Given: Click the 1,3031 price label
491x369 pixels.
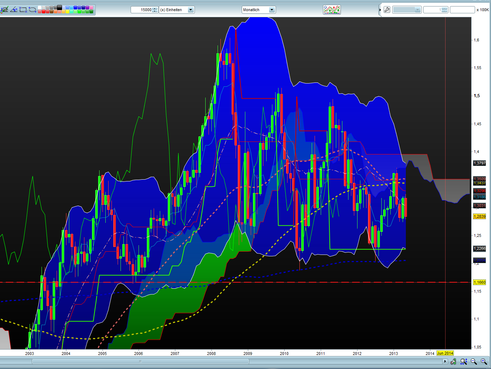Looking at the screenshot, I should click(479, 206).
